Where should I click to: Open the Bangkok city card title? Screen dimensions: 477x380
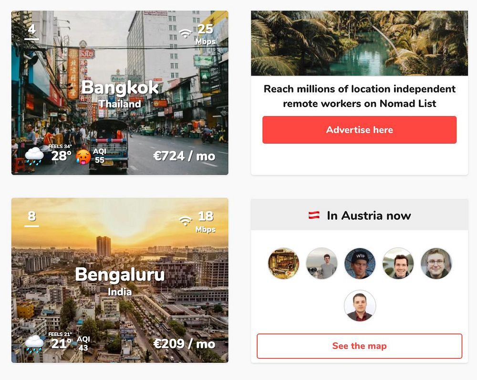click(120, 87)
